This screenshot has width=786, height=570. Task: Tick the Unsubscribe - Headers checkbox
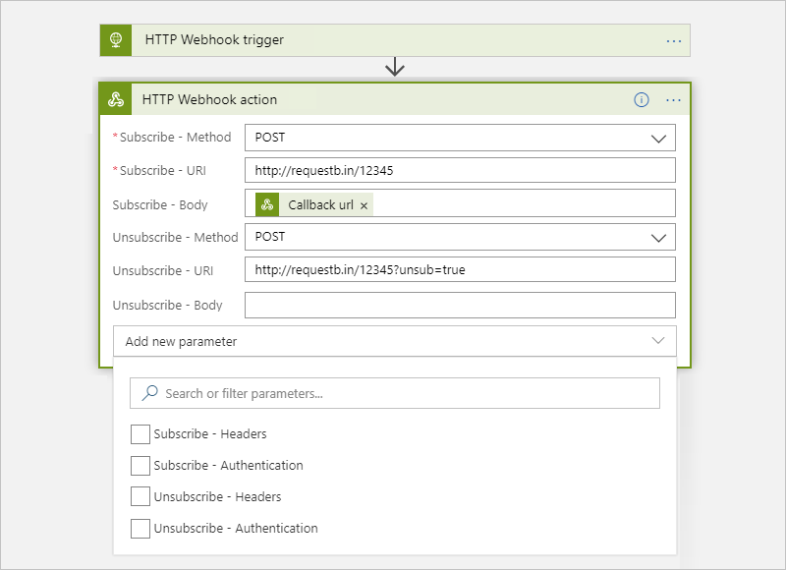pos(140,496)
